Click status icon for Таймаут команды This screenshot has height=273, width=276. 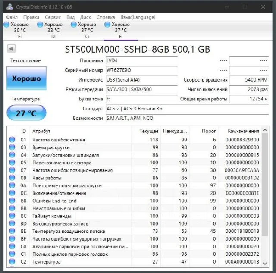pos(12,216)
